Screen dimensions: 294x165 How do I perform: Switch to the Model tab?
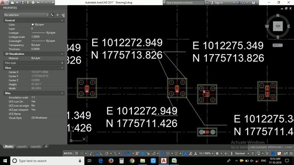(x=9, y=146)
